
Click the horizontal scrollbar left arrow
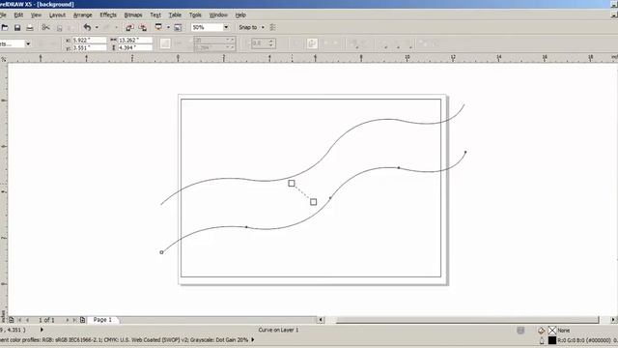(x=321, y=320)
